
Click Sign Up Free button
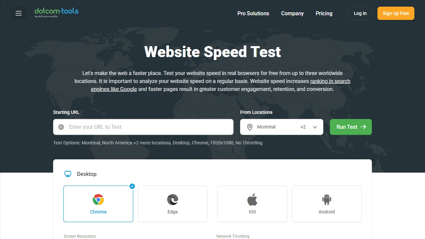point(396,13)
